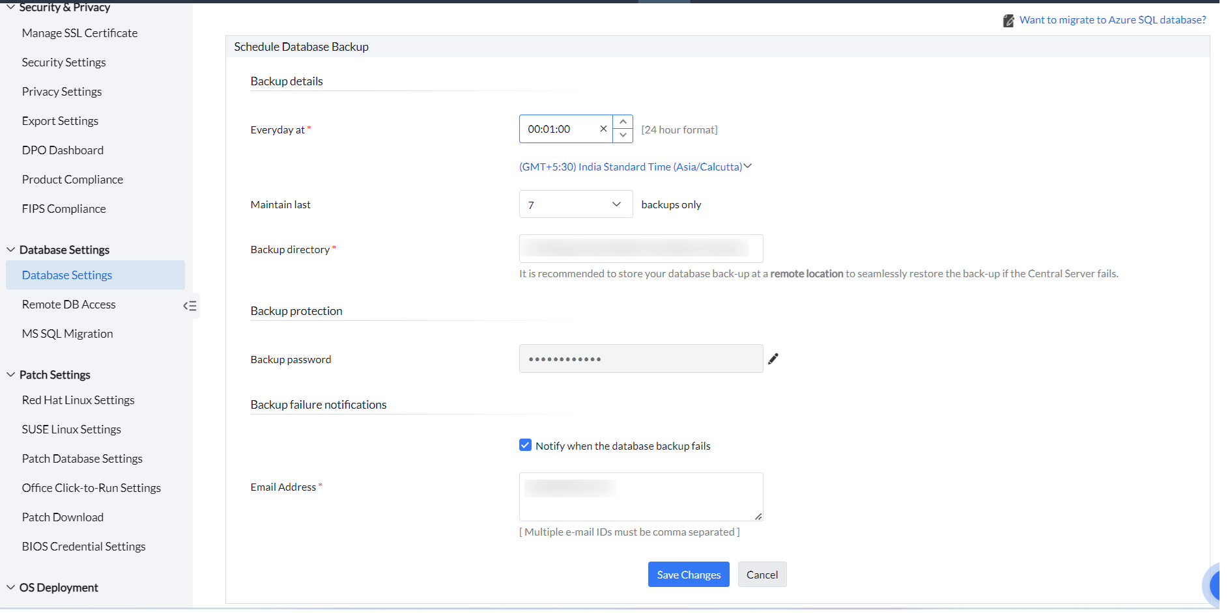
Task: Decrease backup time with down arrow
Action: coord(623,135)
